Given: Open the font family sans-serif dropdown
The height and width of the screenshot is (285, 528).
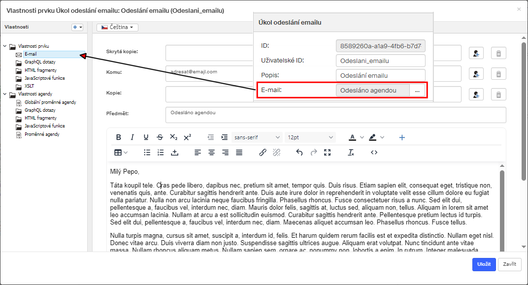Looking at the screenshot, I should tap(257, 137).
